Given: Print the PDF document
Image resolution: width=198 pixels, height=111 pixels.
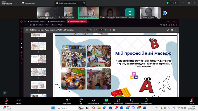Looking at the screenshot, I should (x=172, y=30).
